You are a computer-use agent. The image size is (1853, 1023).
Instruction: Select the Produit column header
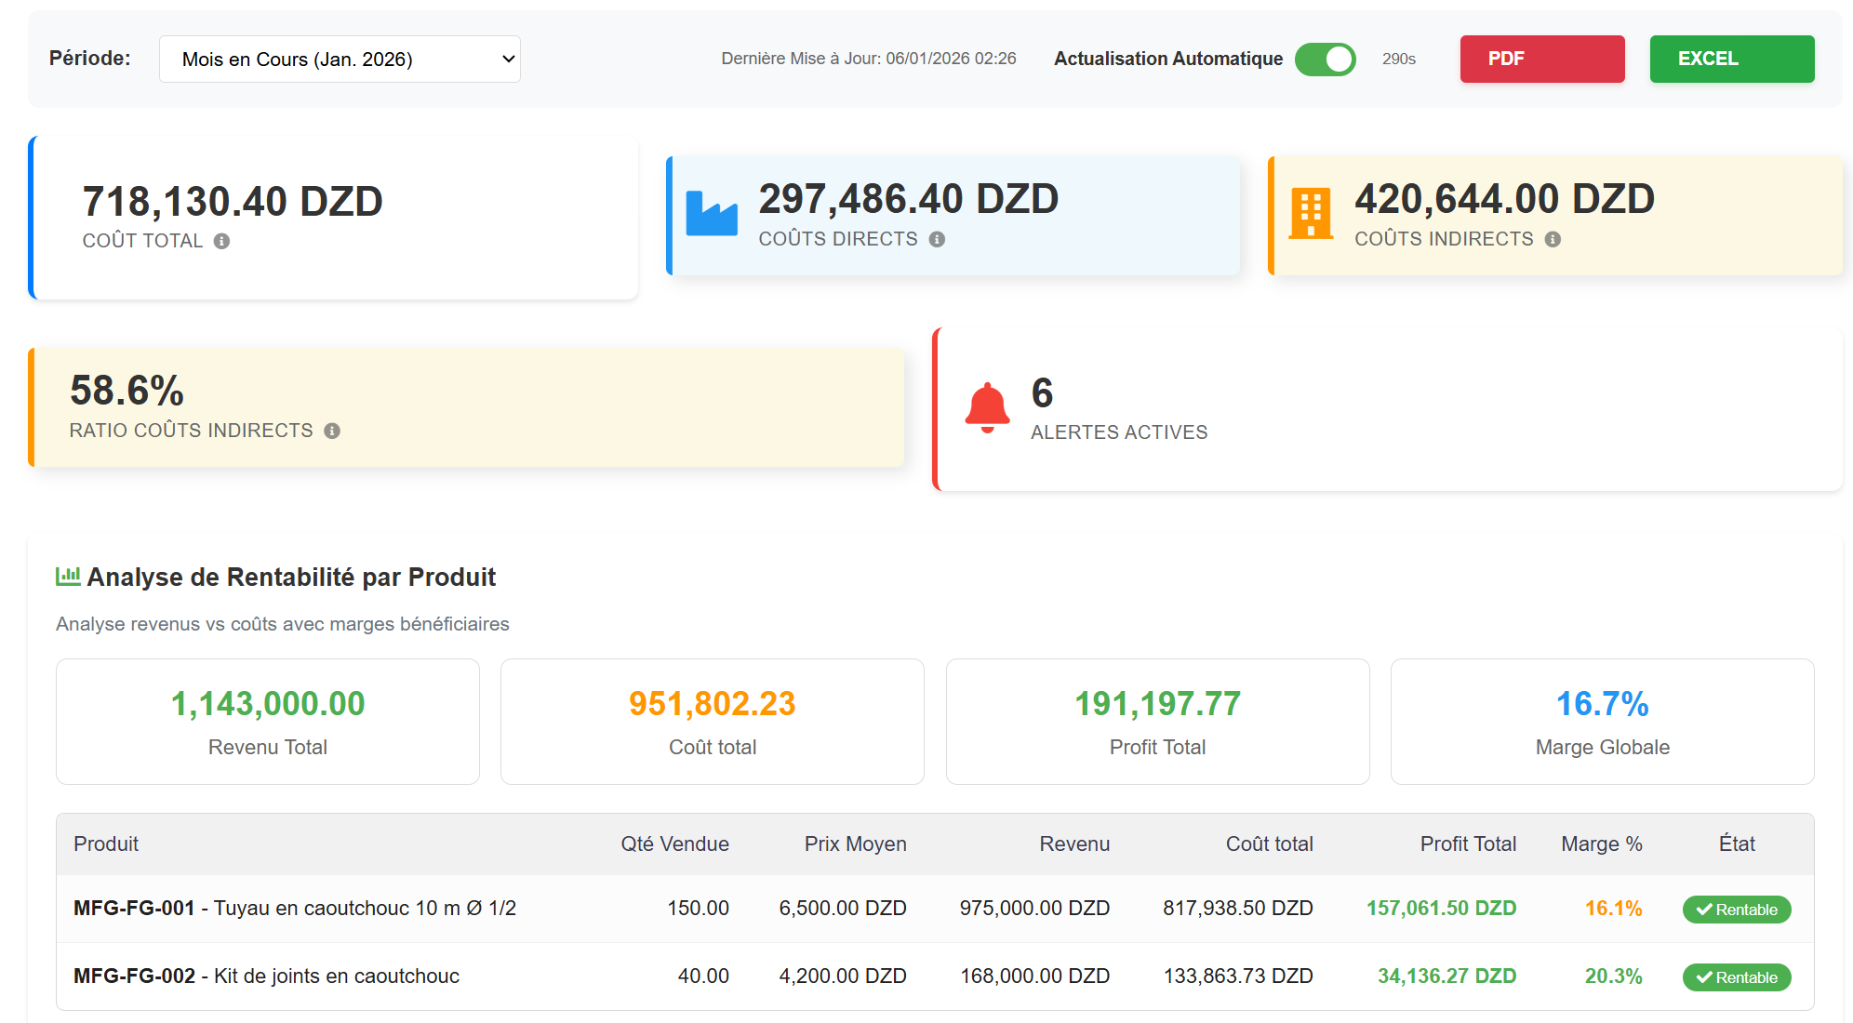(x=106, y=844)
